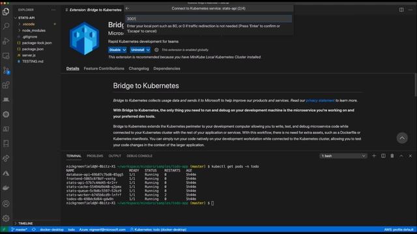Open the Live Share view in activity bar
This screenshot has height=234, width=417.
tap(6, 159)
